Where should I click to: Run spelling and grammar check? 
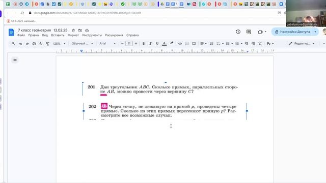click(x=41, y=44)
